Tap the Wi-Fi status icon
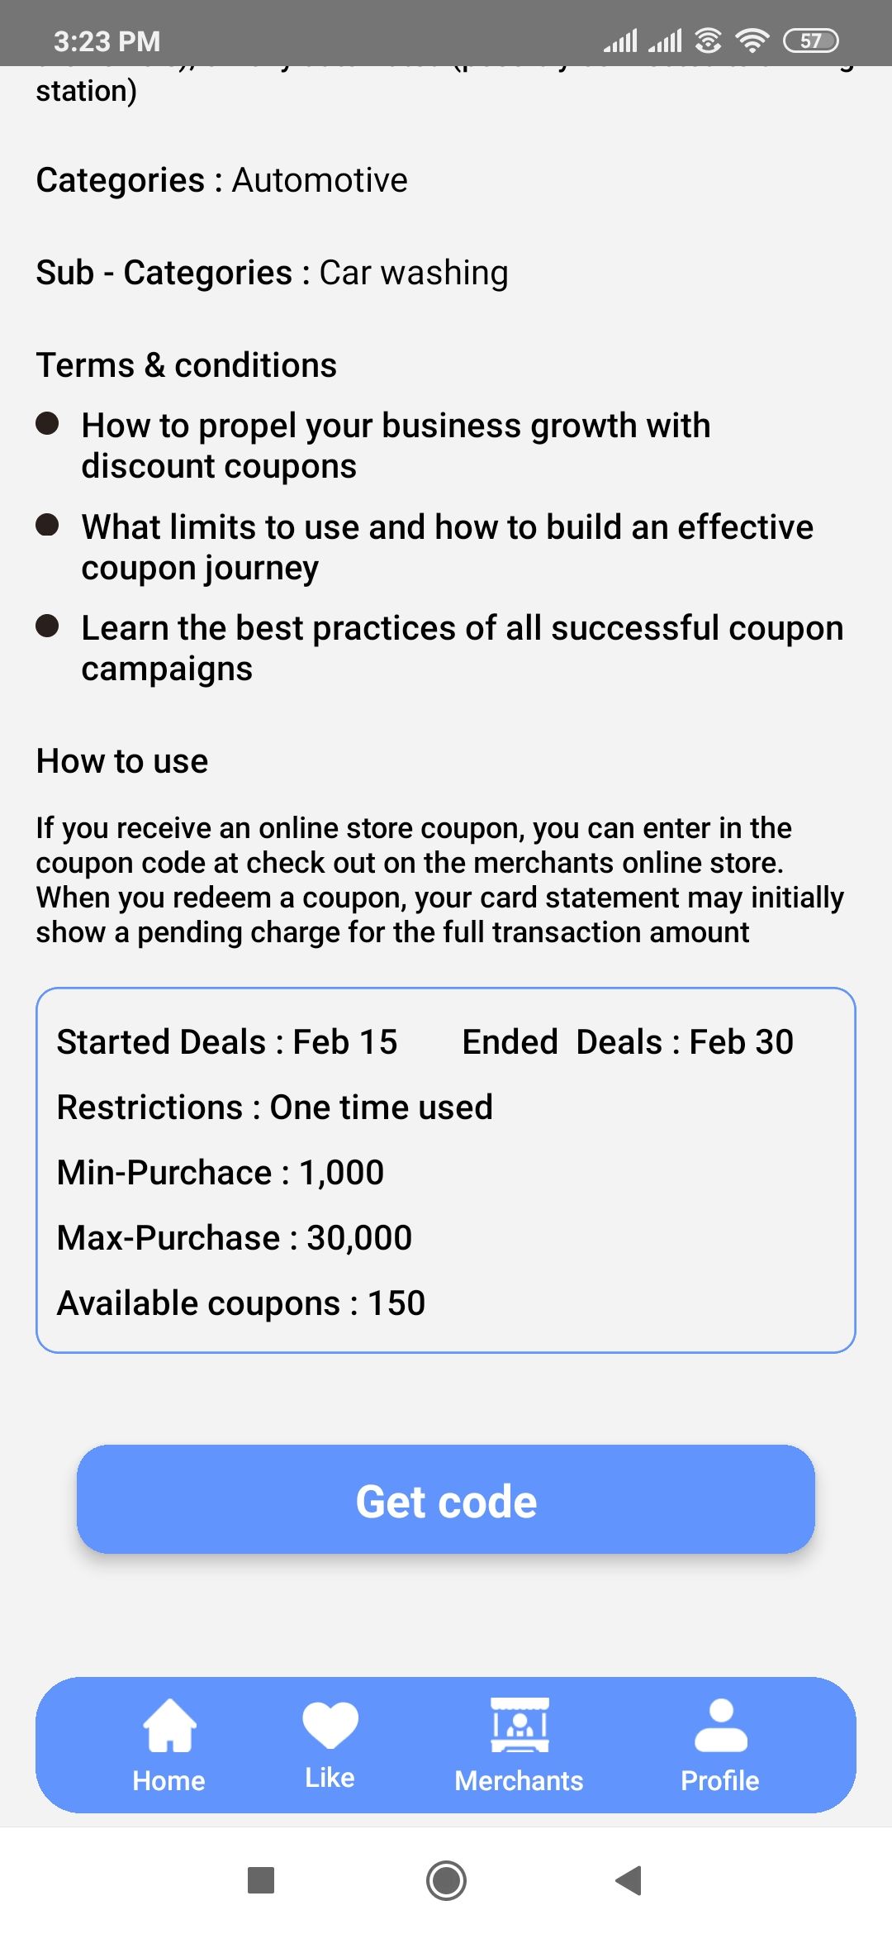This screenshot has width=892, height=1934. [752, 40]
